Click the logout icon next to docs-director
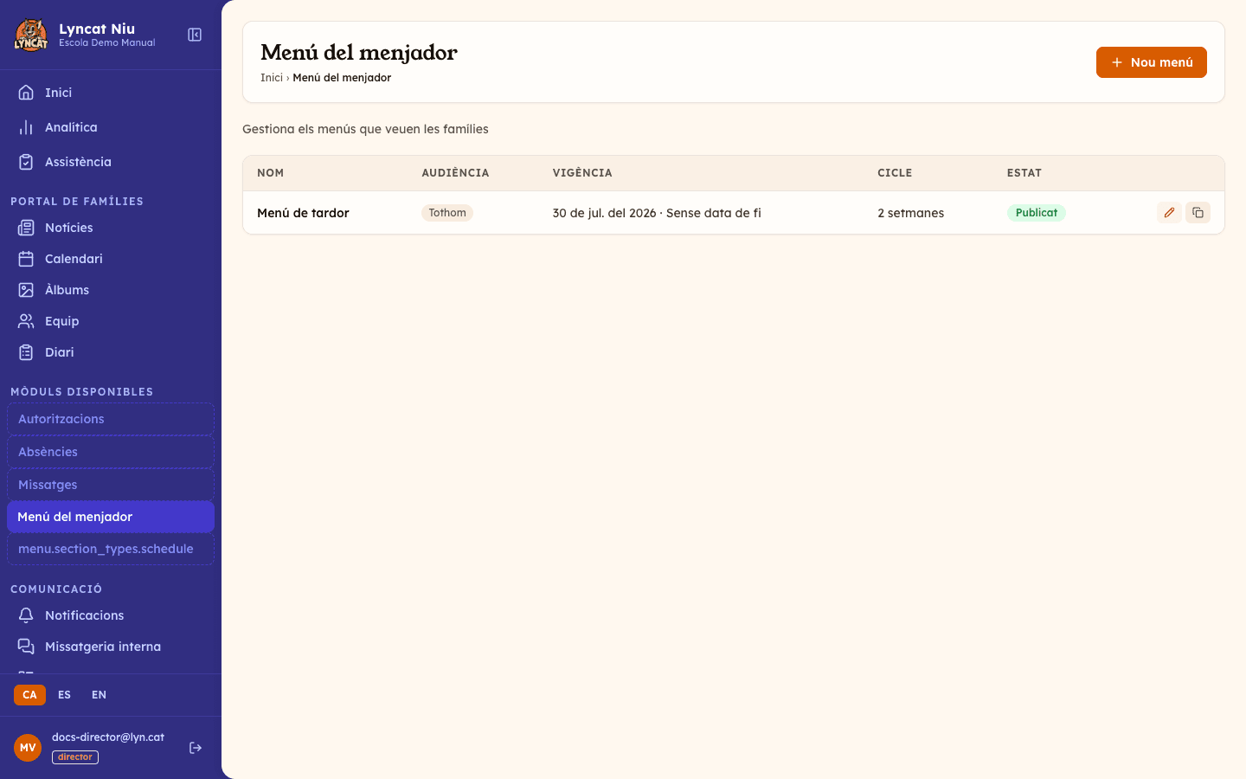The width and height of the screenshot is (1246, 779). point(196,748)
